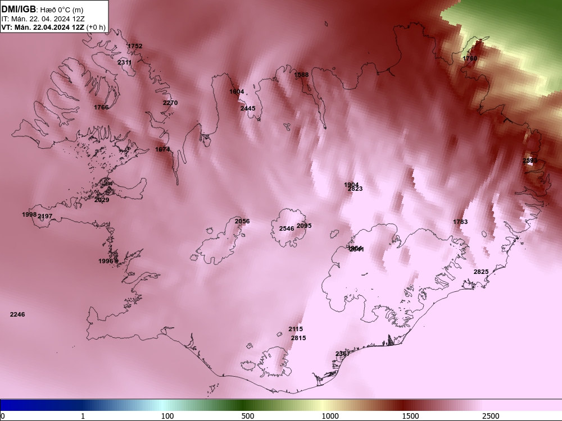This screenshot has width=562, height=421.
Task: Click the 2445 value label
Action: 248,108
